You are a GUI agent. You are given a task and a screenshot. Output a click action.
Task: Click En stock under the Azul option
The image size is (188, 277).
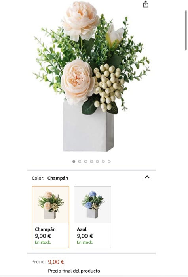[85, 242]
